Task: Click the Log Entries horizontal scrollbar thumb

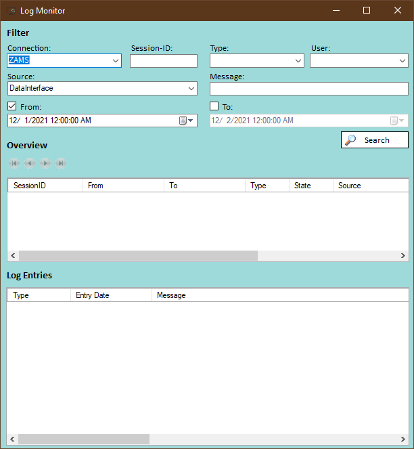Action: tap(84, 439)
